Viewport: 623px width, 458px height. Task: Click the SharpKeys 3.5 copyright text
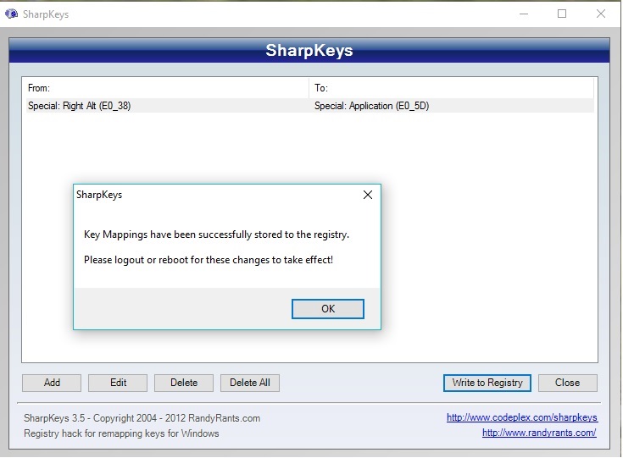(x=142, y=418)
